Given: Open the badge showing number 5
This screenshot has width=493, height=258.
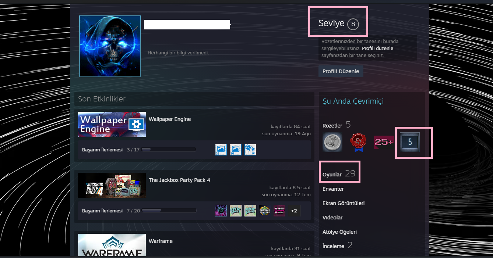Looking at the screenshot, I should pos(410,142).
